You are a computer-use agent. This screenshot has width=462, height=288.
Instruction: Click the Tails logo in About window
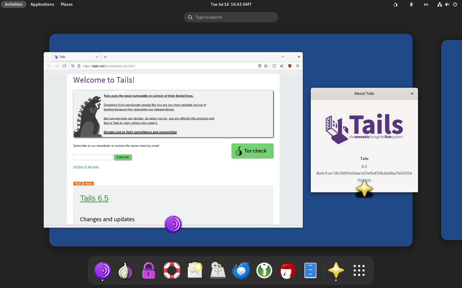click(364, 129)
